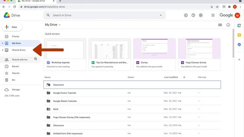Open the Priority section

click(16, 37)
